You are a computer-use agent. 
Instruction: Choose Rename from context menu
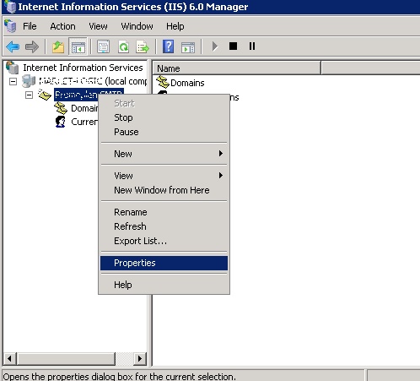pos(164,212)
